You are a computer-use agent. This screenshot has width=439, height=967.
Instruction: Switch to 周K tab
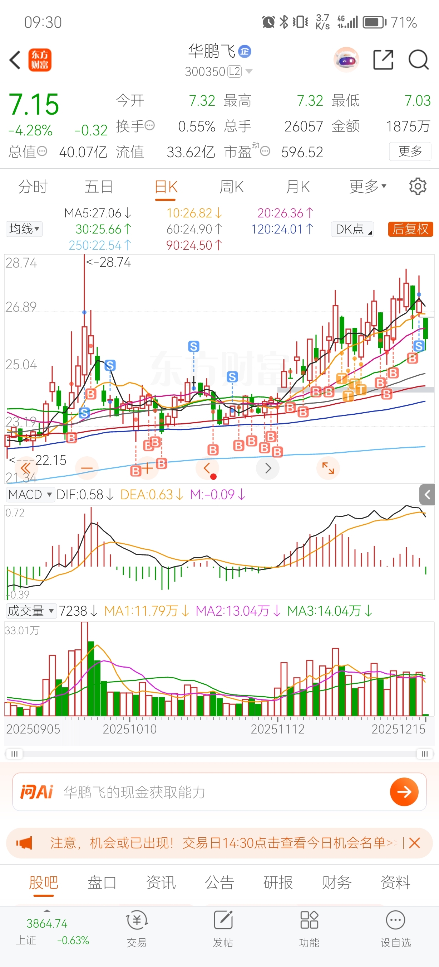pyautogui.click(x=232, y=187)
